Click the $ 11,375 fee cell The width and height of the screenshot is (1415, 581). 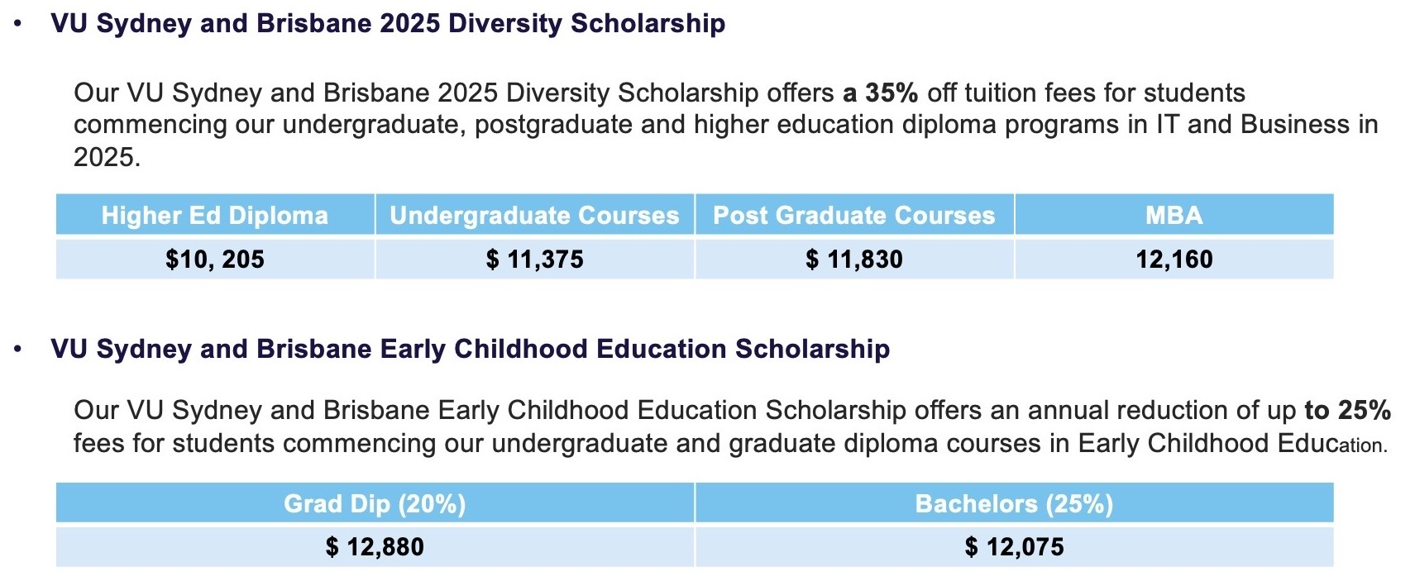pos(534,260)
